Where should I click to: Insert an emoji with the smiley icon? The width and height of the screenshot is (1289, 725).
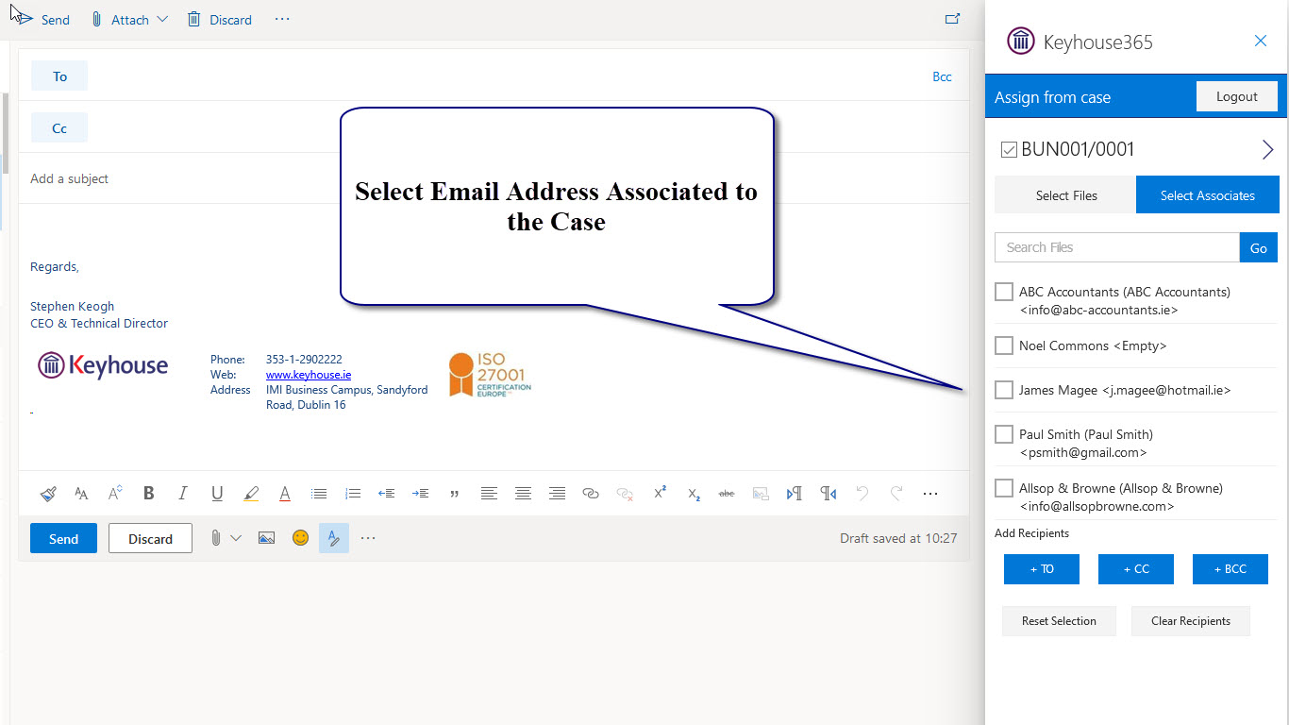pos(300,538)
